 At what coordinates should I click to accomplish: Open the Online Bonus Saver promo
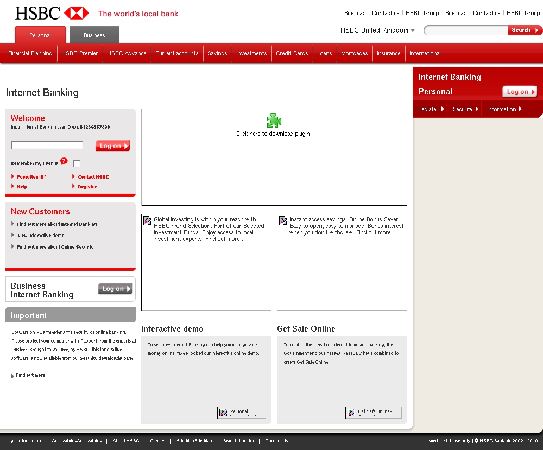[342, 262]
